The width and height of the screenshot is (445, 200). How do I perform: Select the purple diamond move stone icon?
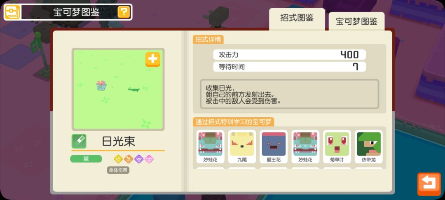click(139, 159)
